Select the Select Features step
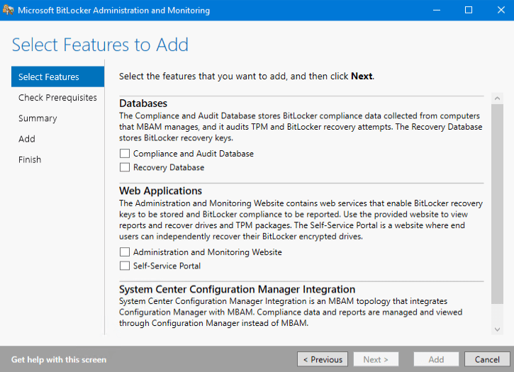Viewport: 514px width, 372px height. 49,77
